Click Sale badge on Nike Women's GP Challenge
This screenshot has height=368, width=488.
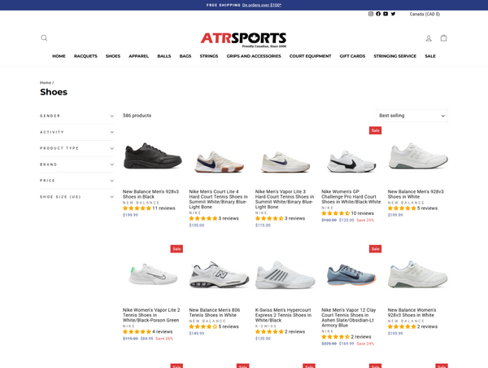(x=375, y=130)
